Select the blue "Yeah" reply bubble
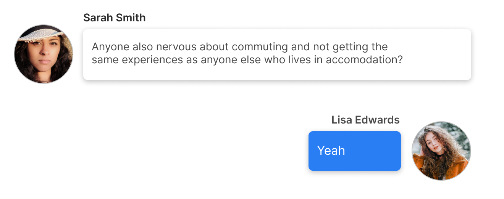504x199 pixels. [x=355, y=151]
